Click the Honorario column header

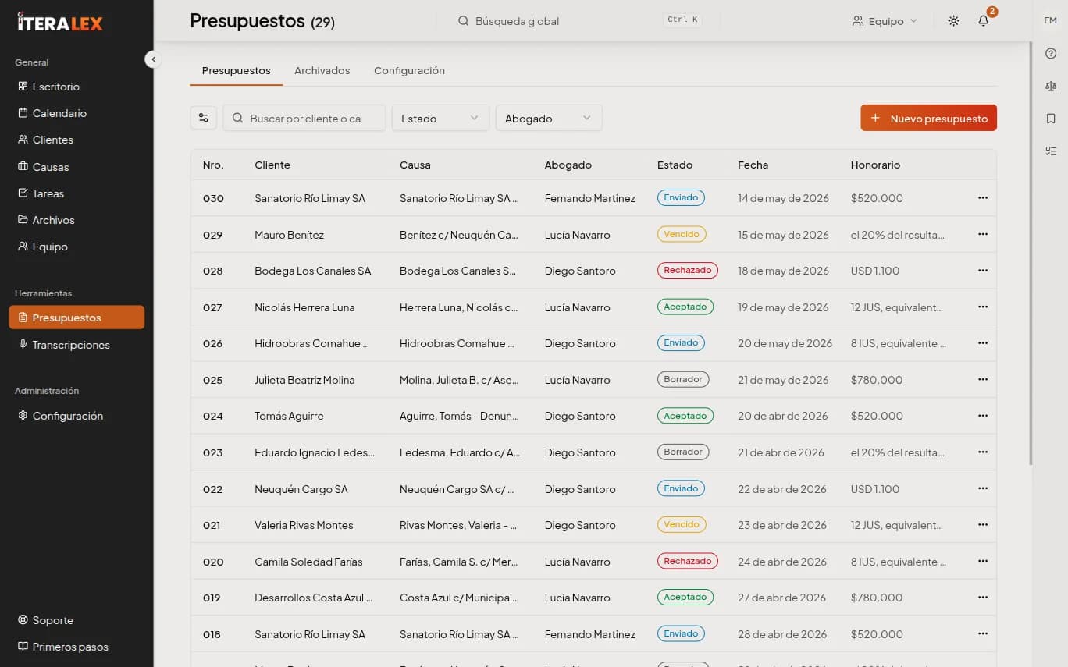pos(875,165)
